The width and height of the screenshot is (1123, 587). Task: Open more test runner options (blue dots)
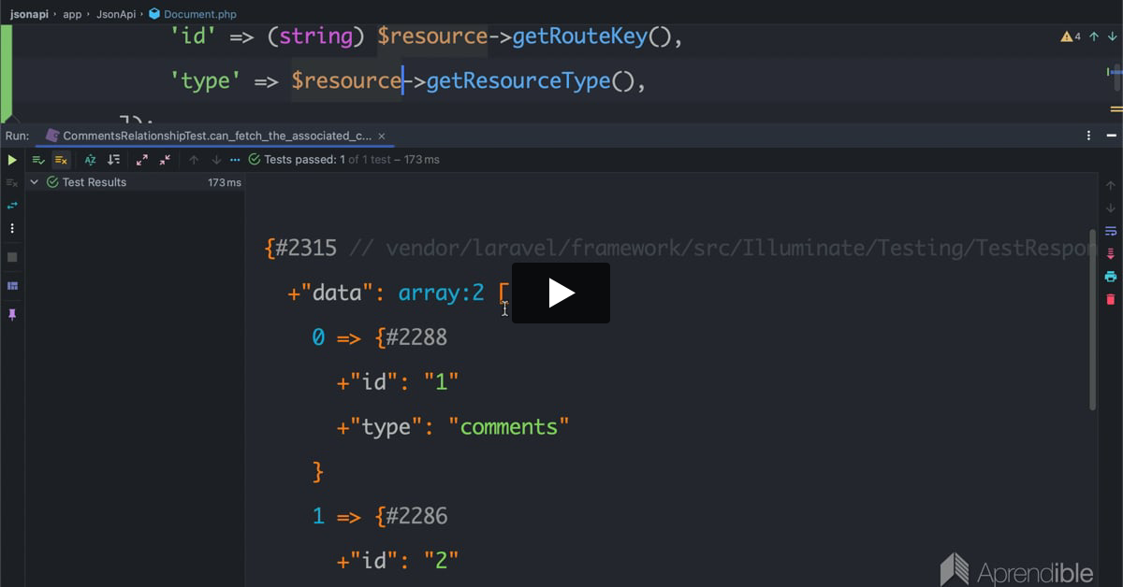tap(235, 160)
